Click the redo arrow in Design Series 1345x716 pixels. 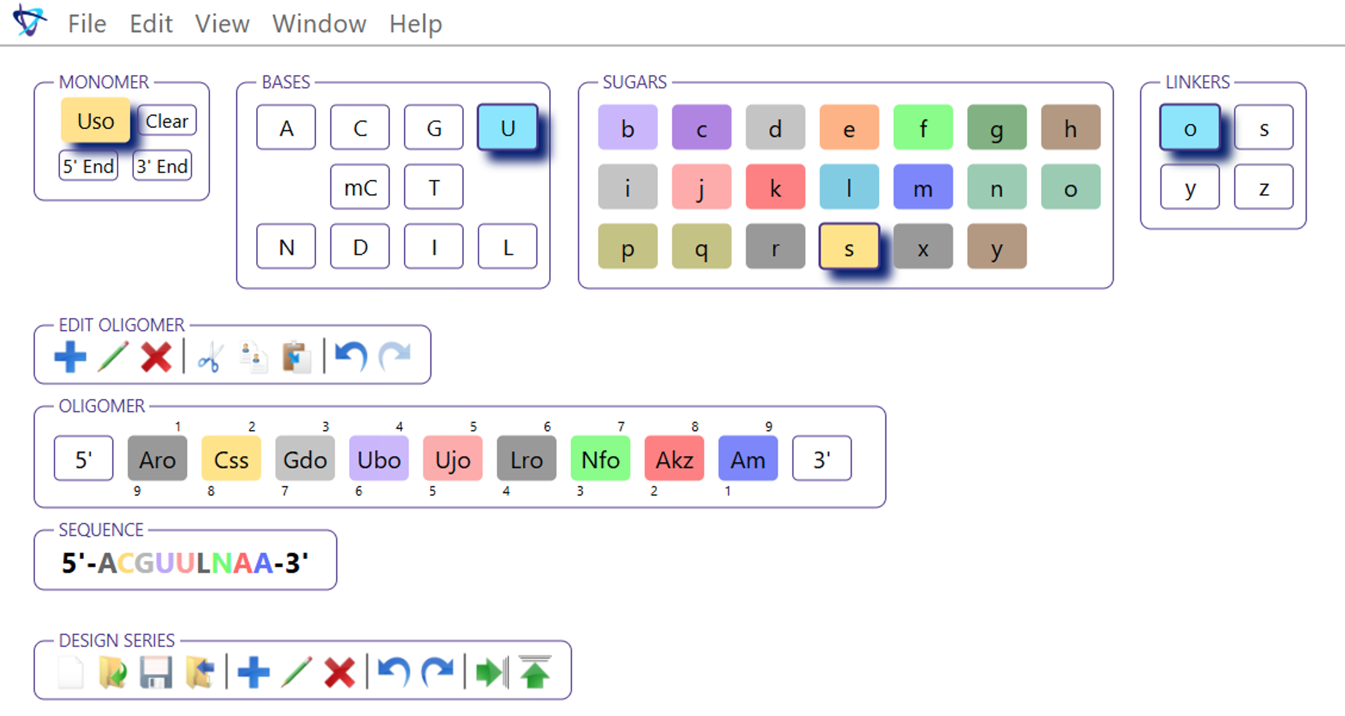pyautogui.click(x=437, y=672)
